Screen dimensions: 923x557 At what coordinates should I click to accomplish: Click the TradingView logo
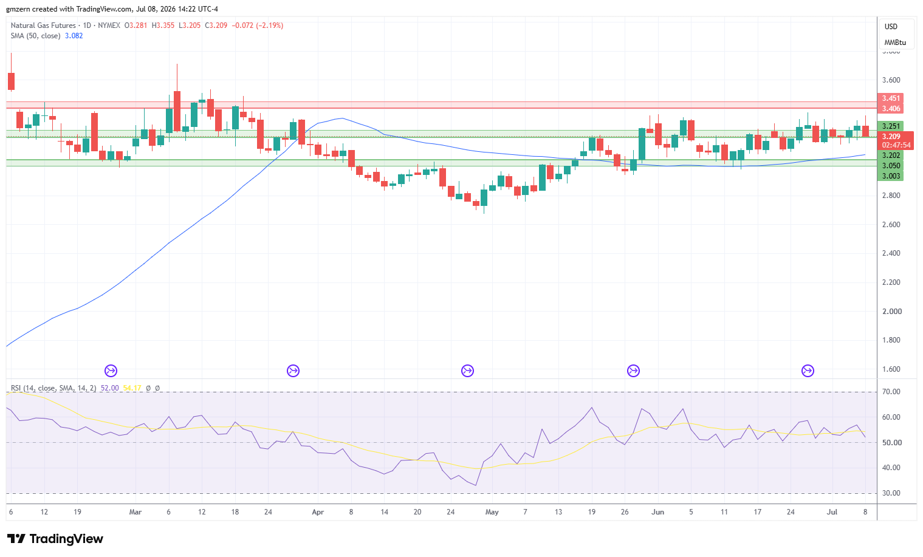click(55, 539)
